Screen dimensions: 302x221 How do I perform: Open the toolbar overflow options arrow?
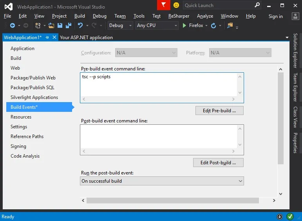[237, 27]
